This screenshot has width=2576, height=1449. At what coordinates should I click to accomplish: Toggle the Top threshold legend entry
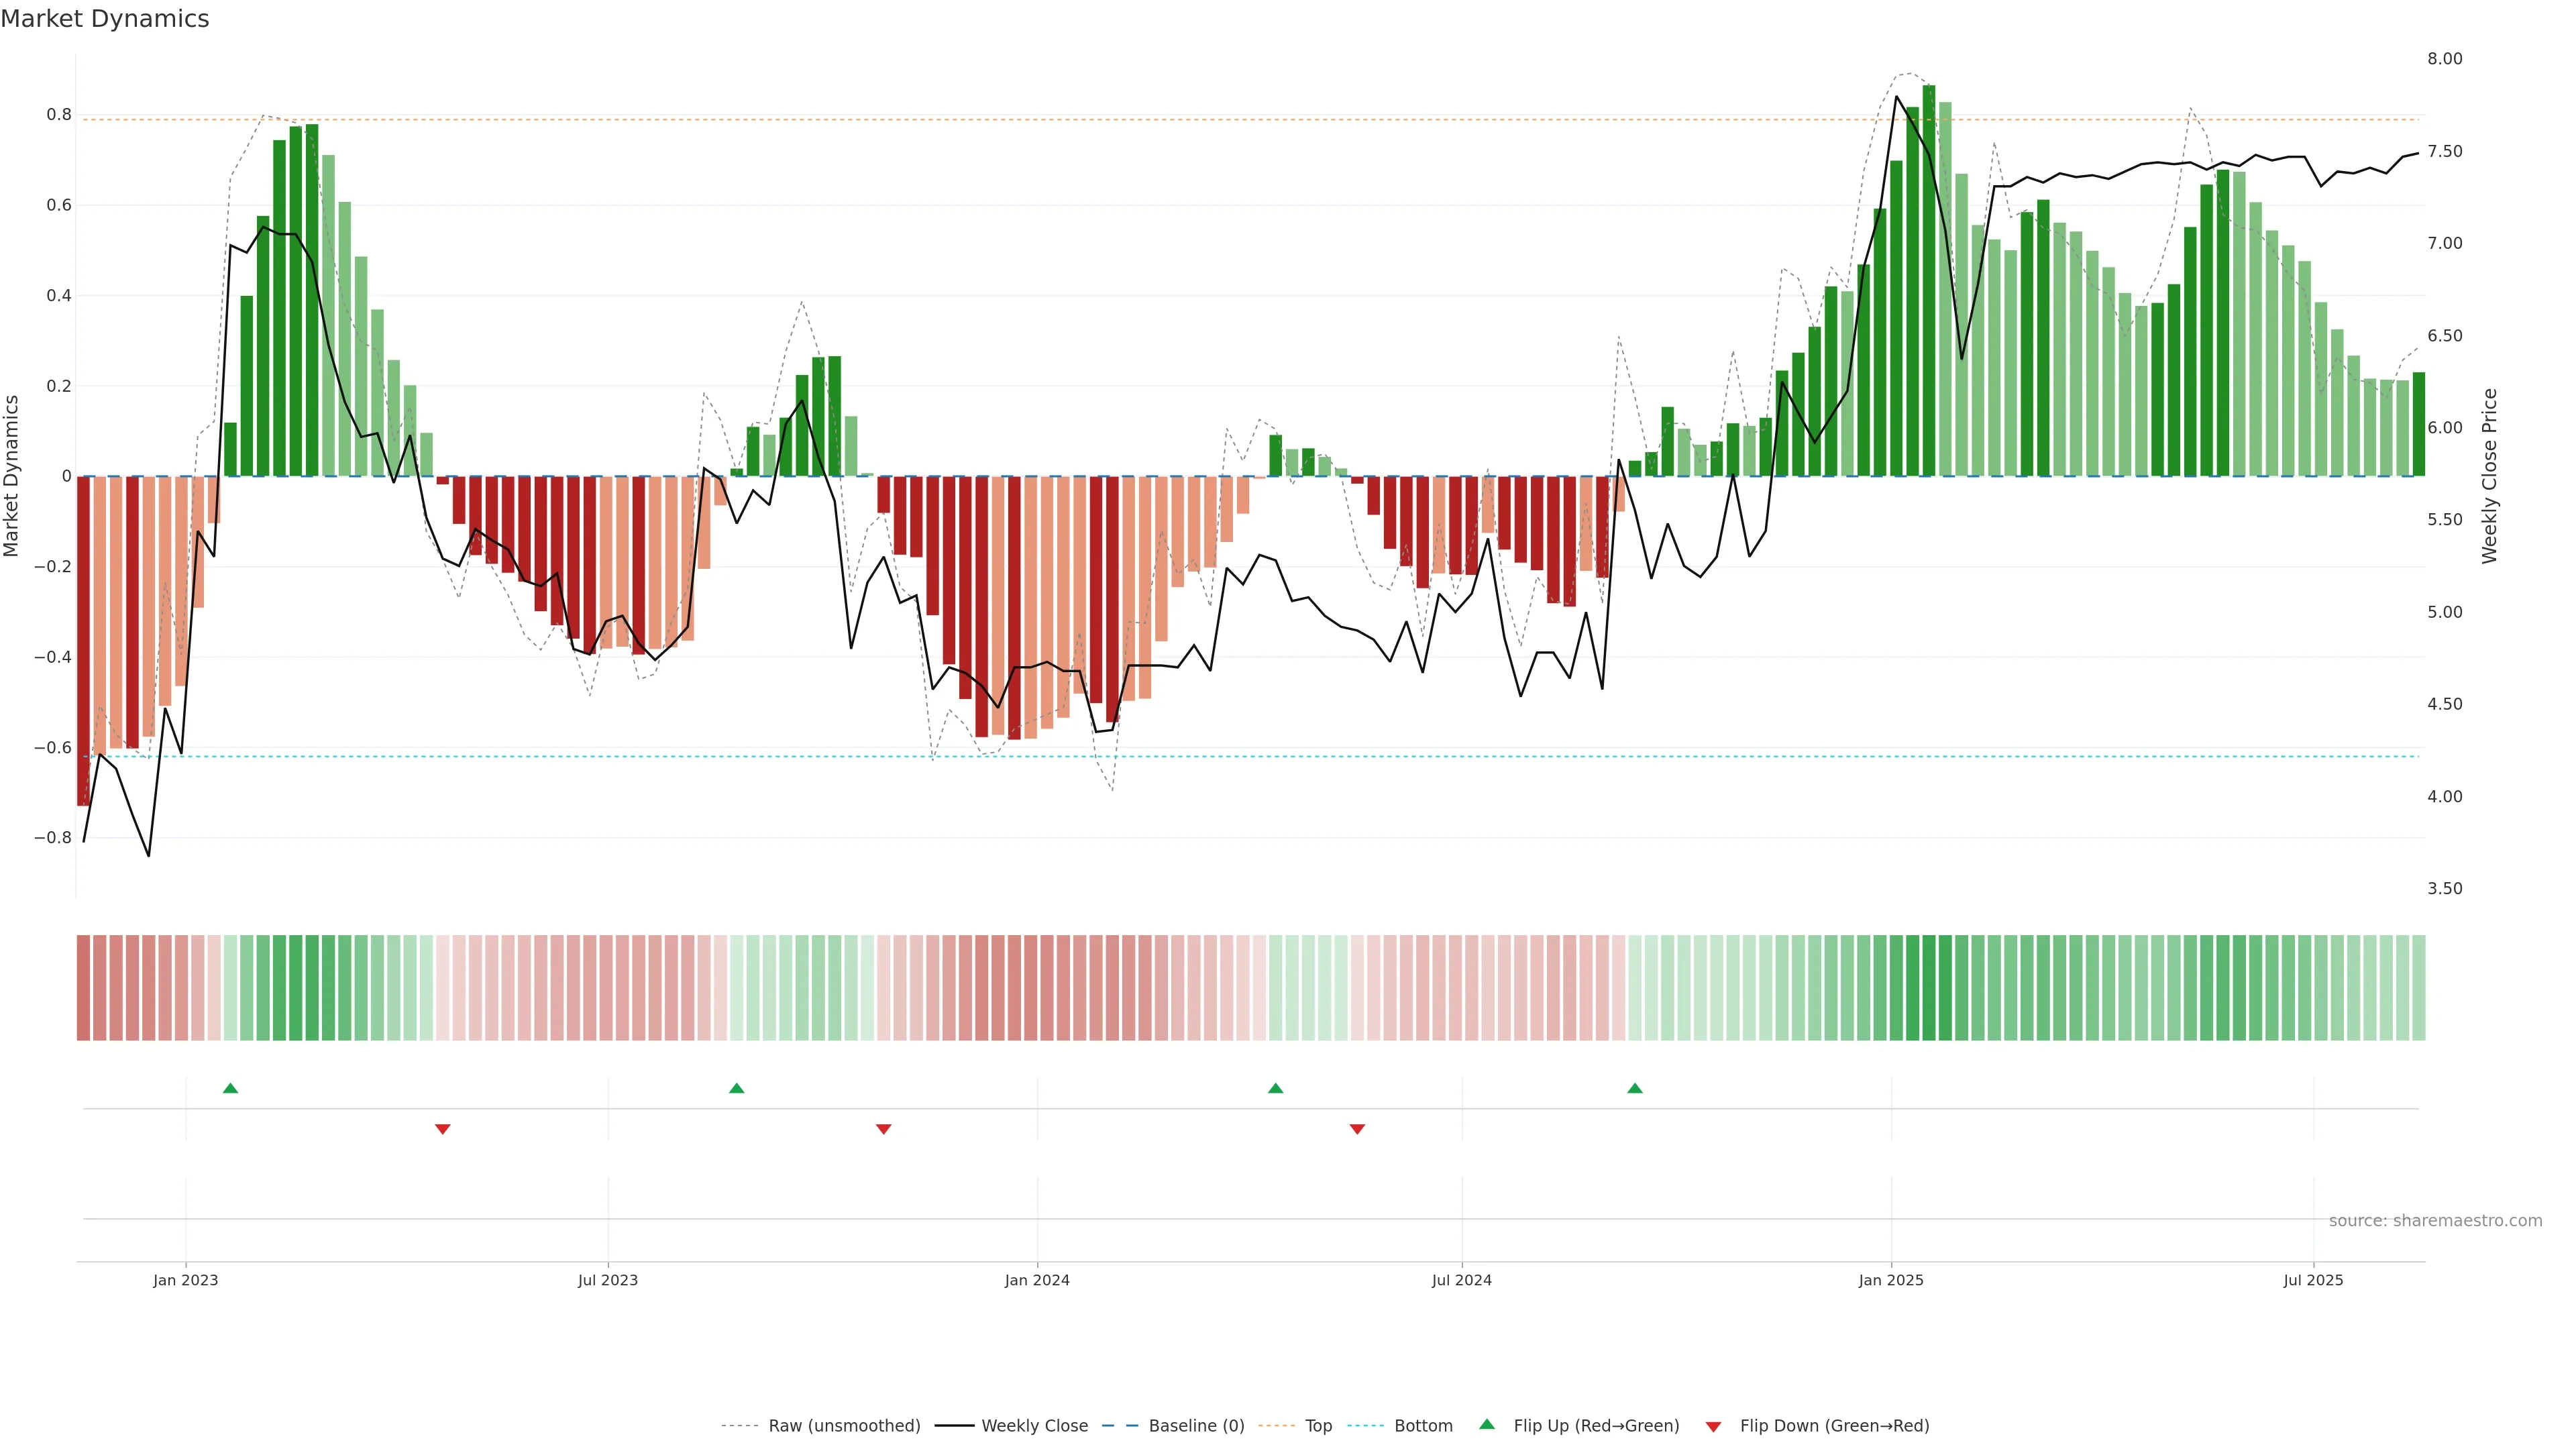pyautogui.click(x=1318, y=1426)
